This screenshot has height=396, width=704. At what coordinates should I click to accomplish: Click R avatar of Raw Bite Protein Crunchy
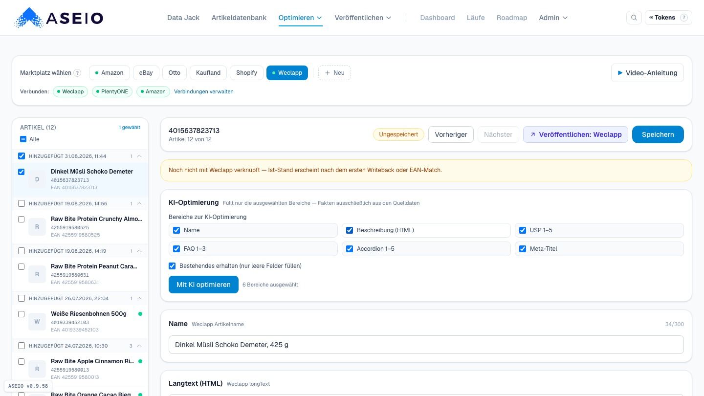point(37,227)
